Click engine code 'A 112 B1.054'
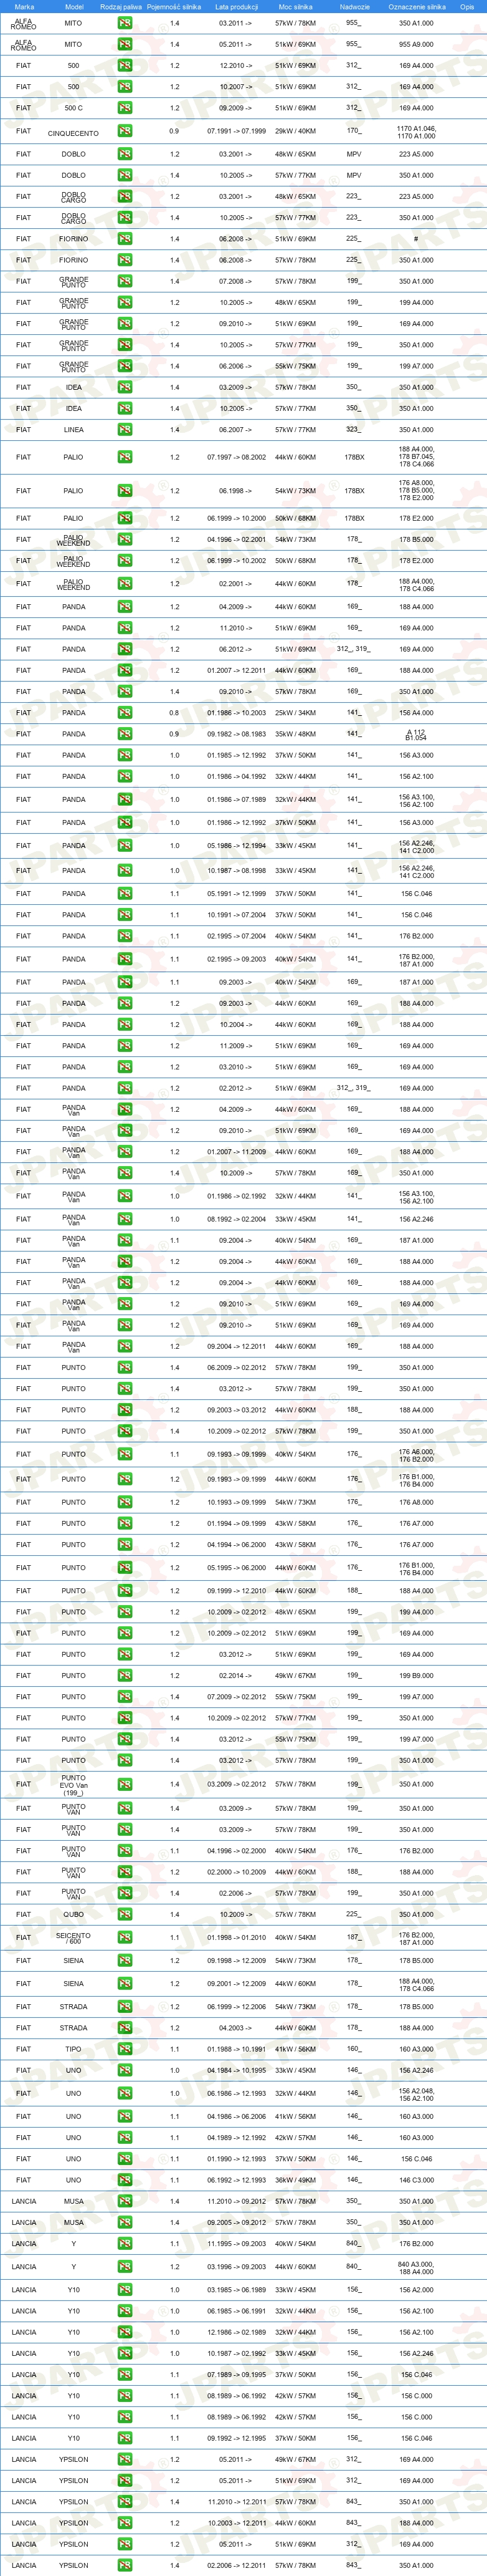 [416, 735]
